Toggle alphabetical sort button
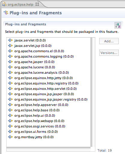 pyautogui.click(x=118, y=25)
